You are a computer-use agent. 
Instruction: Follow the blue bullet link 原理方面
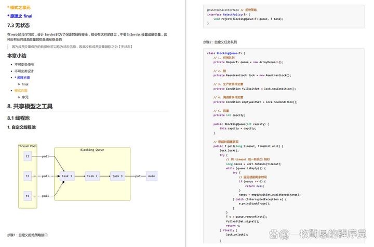pyautogui.click(x=23, y=78)
